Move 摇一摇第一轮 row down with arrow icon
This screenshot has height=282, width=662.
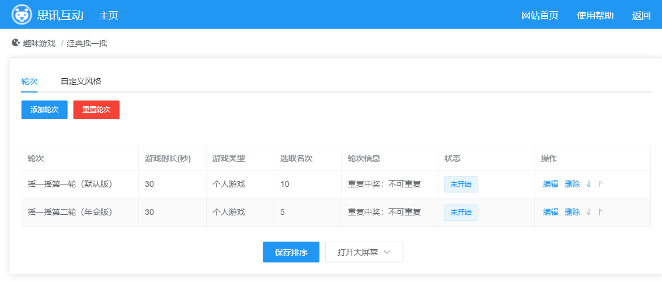point(588,184)
